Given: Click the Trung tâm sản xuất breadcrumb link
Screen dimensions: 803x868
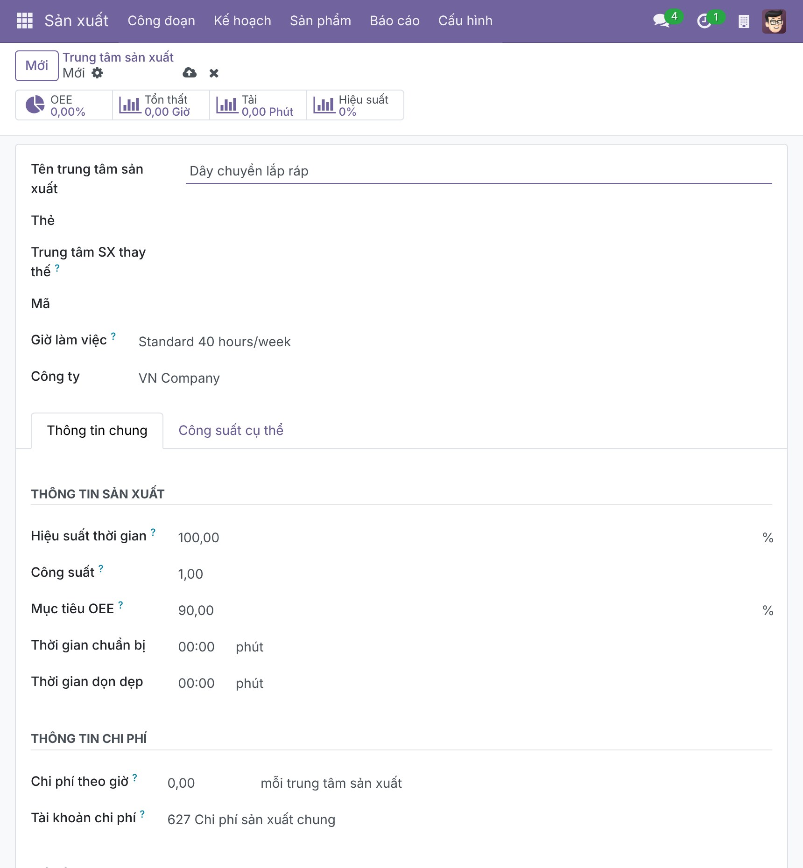Looking at the screenshot, I should click(x=118, y=57).
